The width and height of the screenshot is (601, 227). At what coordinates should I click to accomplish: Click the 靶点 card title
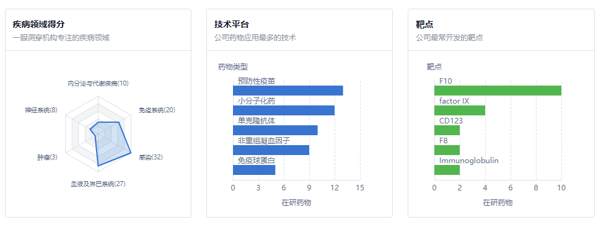point(424,25)
